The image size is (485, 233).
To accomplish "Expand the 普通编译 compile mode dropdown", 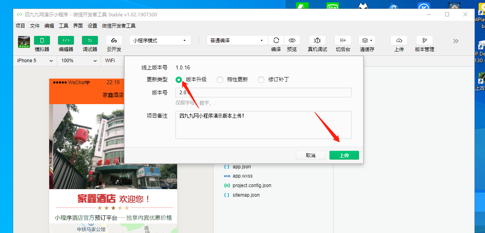I will click(x=237, y=40).
